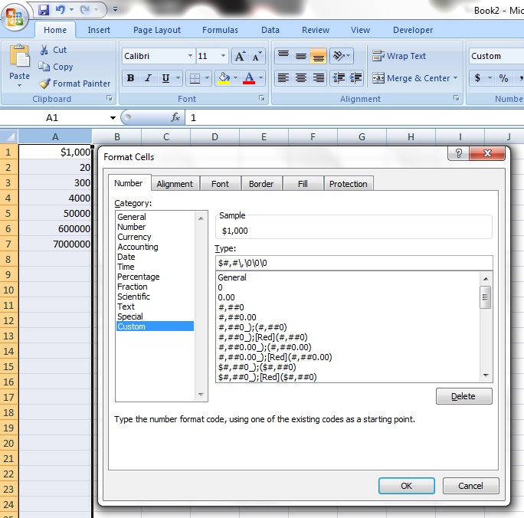
Task: Click the Cut scissors icon
Action: [44, 50]
